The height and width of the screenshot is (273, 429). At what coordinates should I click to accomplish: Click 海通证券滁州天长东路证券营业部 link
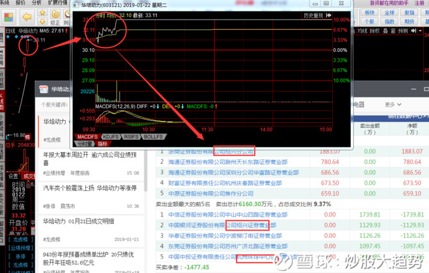(228, 162)
